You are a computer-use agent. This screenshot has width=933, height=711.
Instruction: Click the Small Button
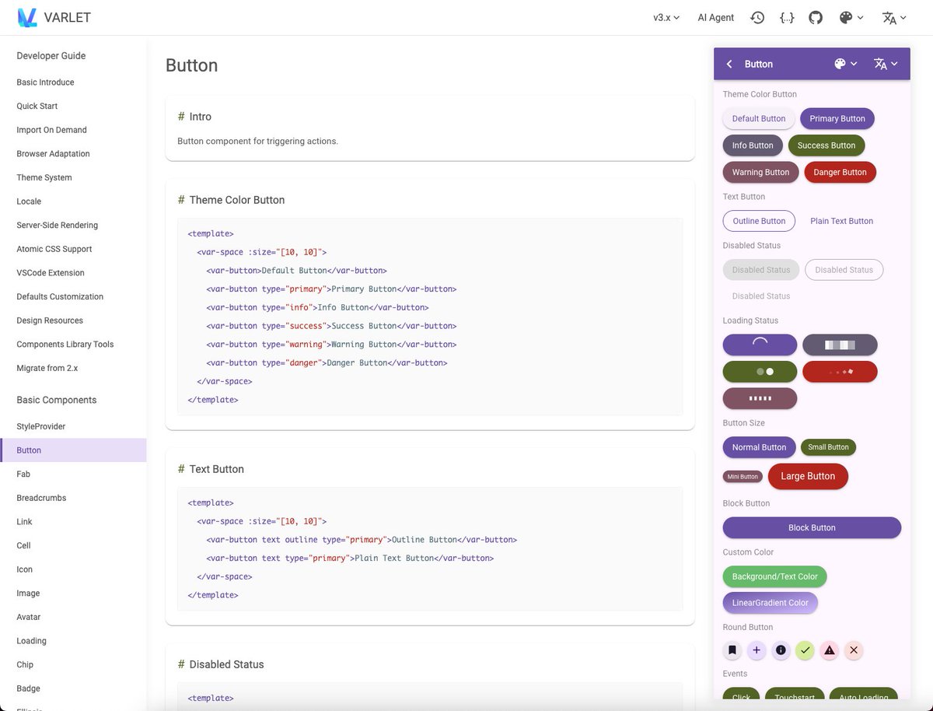pyautogui.click(x=828, y=447)
